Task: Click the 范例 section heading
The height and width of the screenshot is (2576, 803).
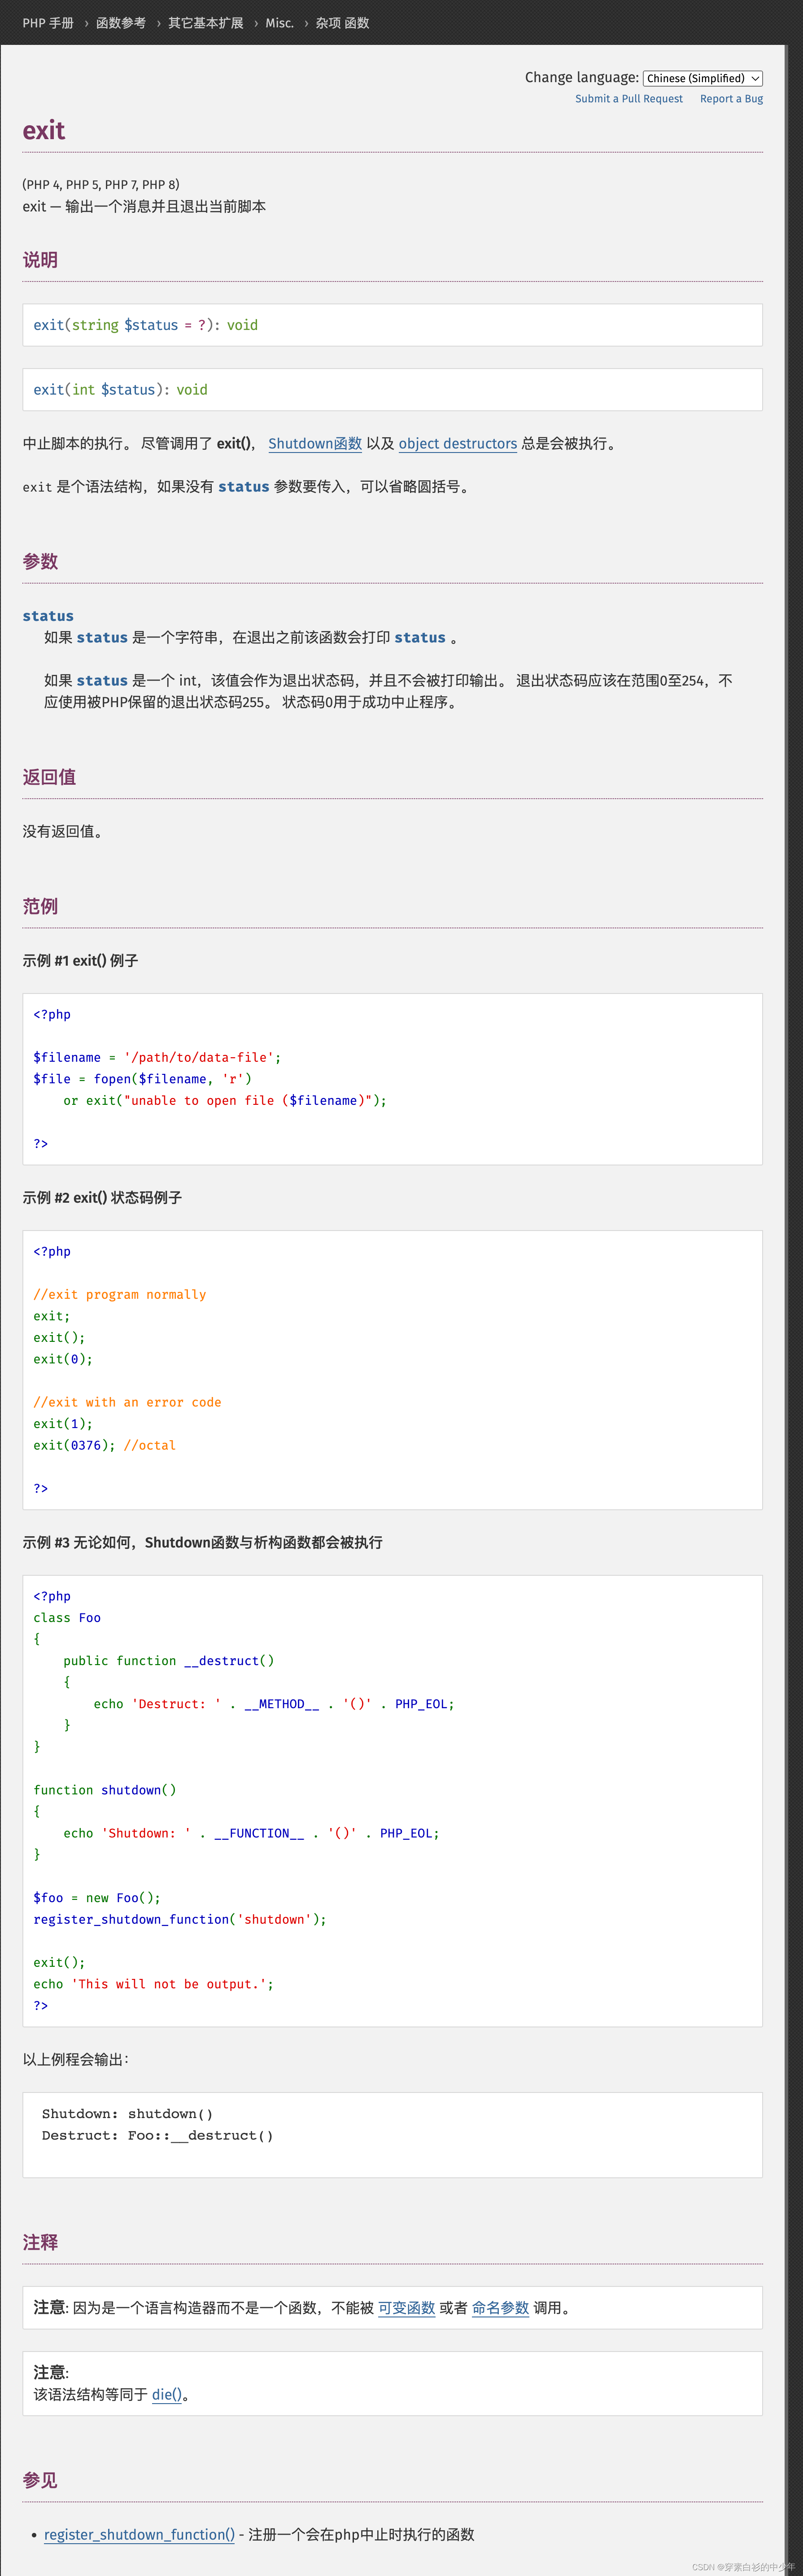Action: 40,907
